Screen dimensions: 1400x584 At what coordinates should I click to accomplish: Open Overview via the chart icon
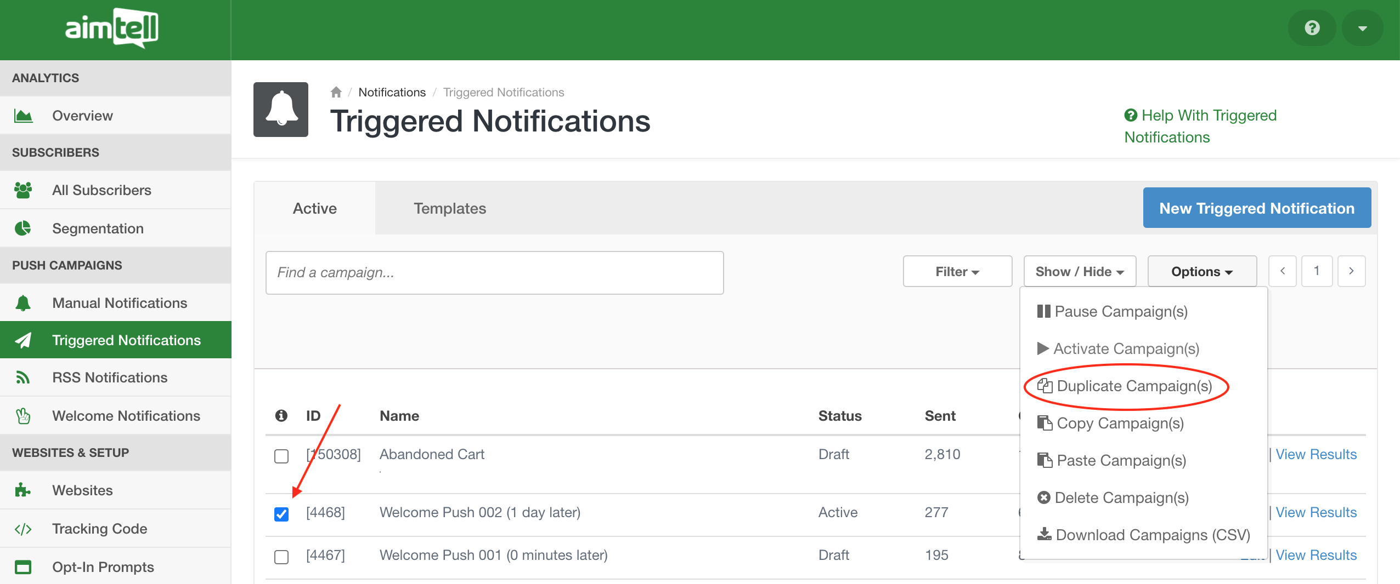pyautogui.click(x=23, y=116)
